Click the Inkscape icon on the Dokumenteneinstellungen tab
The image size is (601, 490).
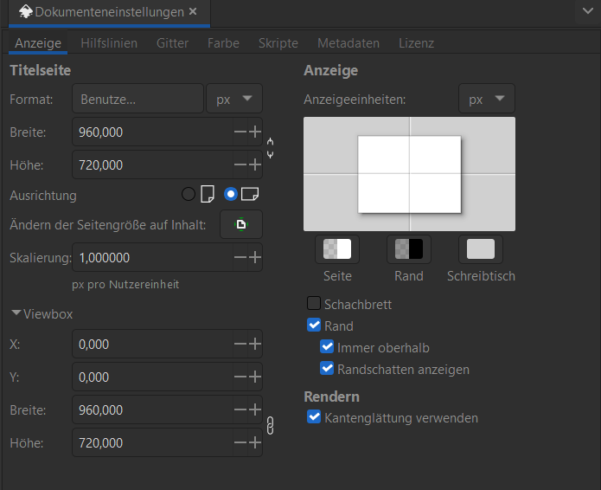click(x=26, y=11)
